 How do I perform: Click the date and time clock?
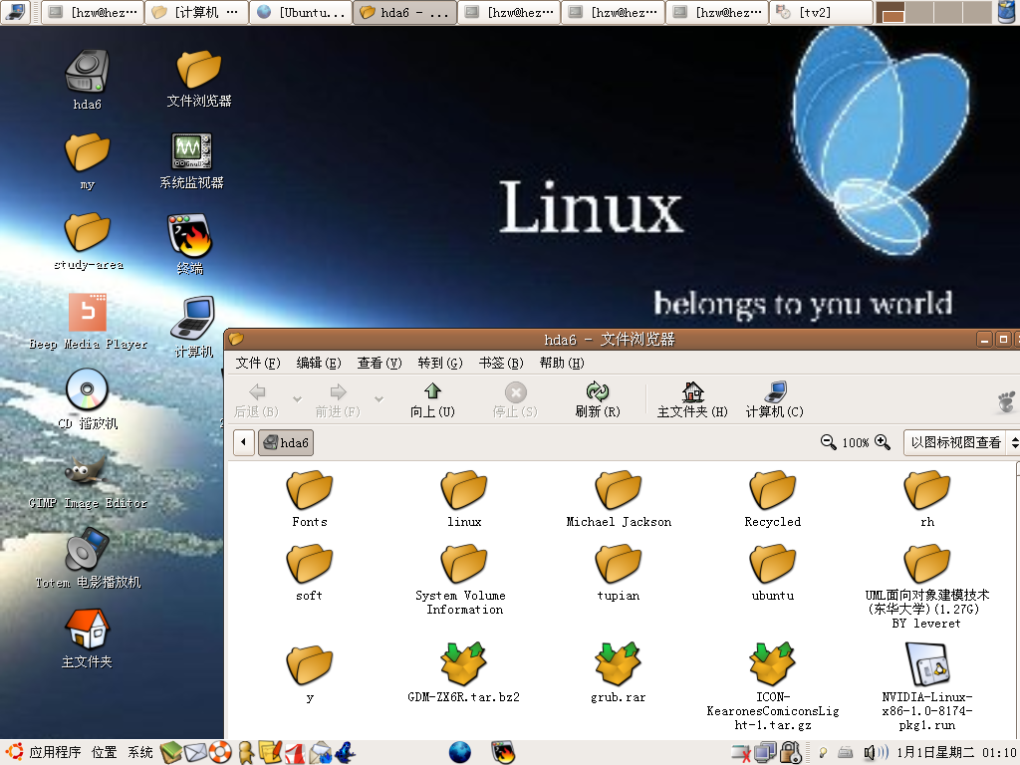(956, 753)
